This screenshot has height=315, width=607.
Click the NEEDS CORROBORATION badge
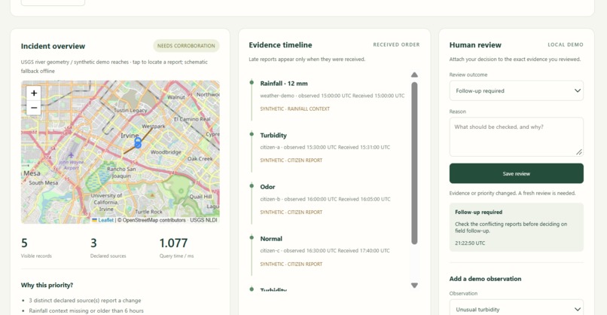click(186, 46)
